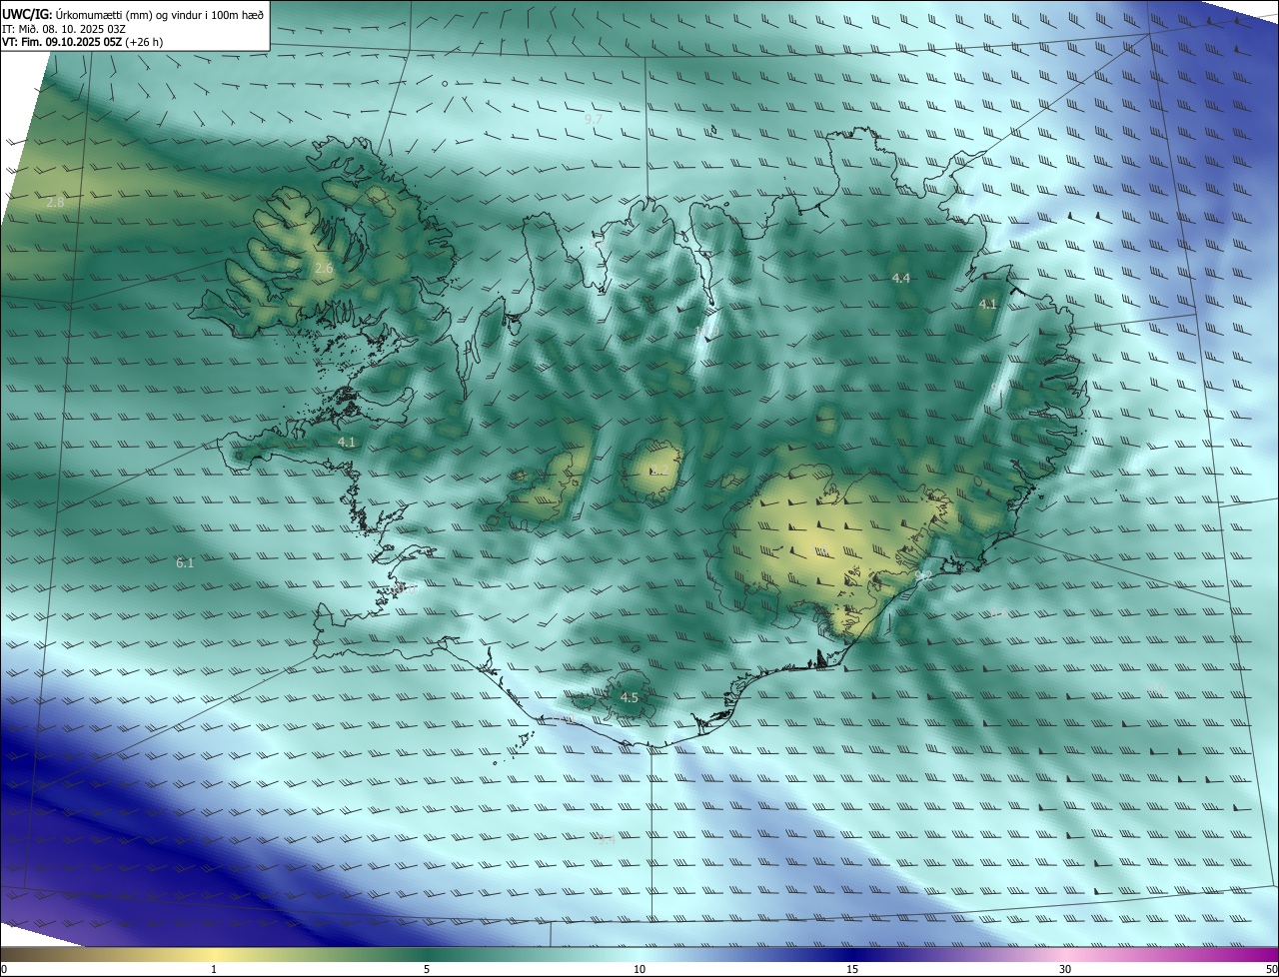Click the 4.5 value label near the south coast
The image size is (1279, 977).
(x=630, y=698)
